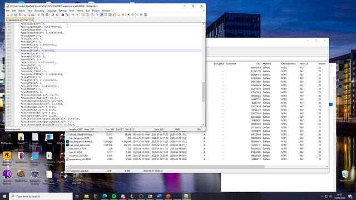Open the Function List panel icon
Screen dimensions: 356x200
[x=113, y=15]
